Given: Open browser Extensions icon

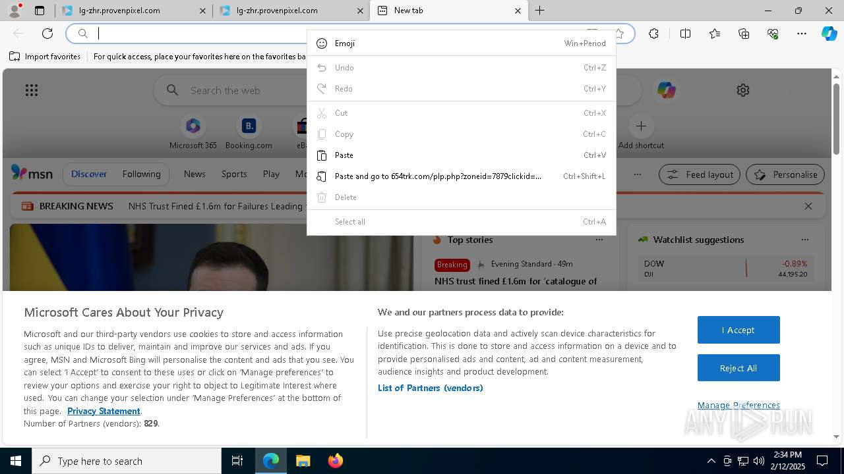Looking at the screenshot, I should (x=653, y=34).
